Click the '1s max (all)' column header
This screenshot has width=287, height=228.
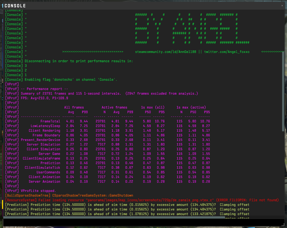pos(153,107)
